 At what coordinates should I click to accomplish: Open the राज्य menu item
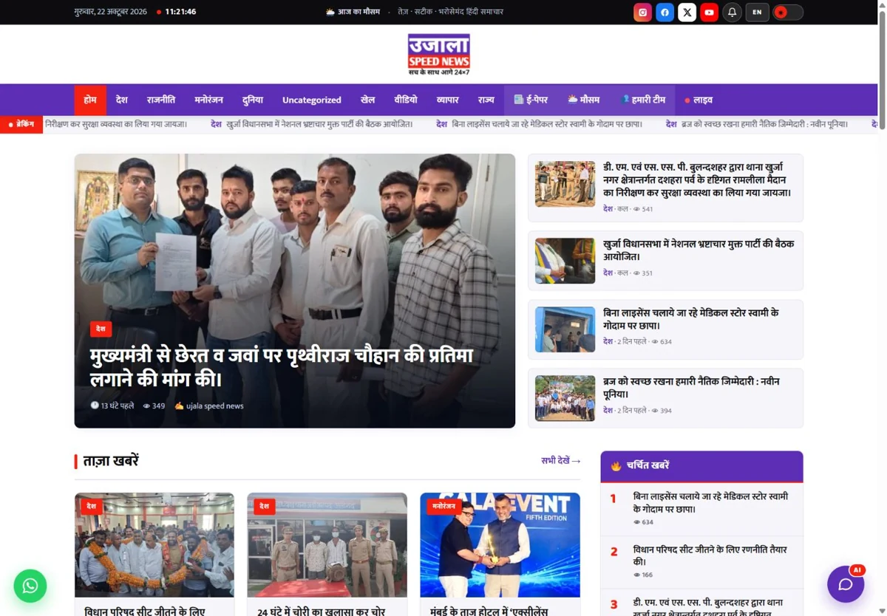click(486, 100)
